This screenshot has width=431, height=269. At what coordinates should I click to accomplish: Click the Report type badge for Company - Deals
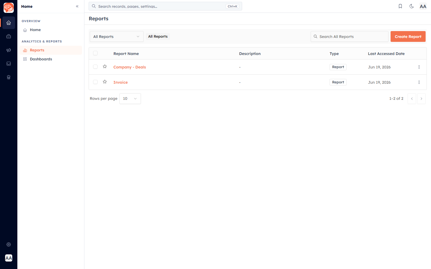[x=338, y=67]
